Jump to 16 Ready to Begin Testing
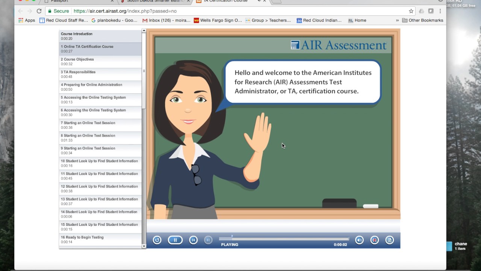The width and height of the screenshot is (481, 271). click(x=100, y=240)
